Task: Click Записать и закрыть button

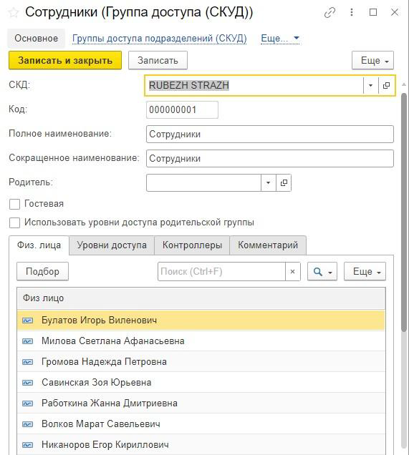Action: point(65,60)
